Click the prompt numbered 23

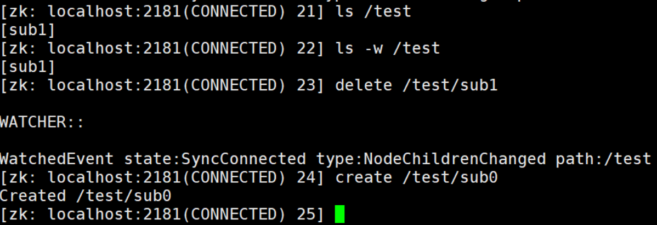(162, 85)
